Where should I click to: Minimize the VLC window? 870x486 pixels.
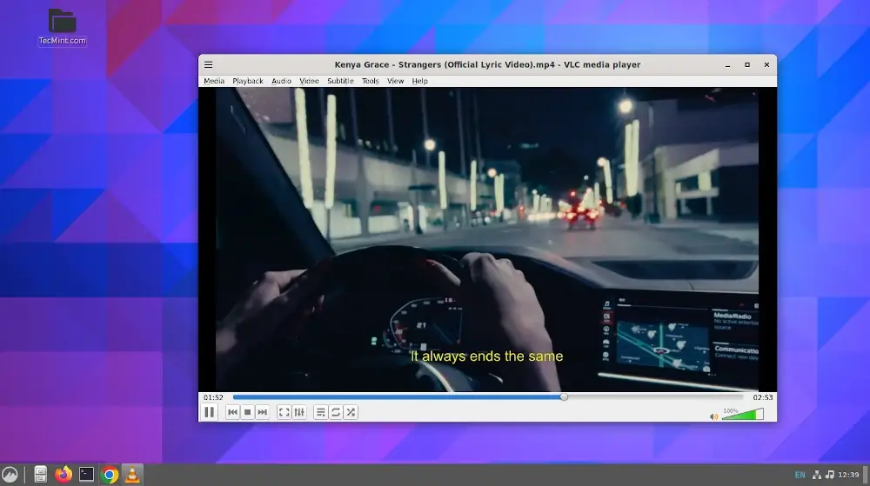click(727, 65)
